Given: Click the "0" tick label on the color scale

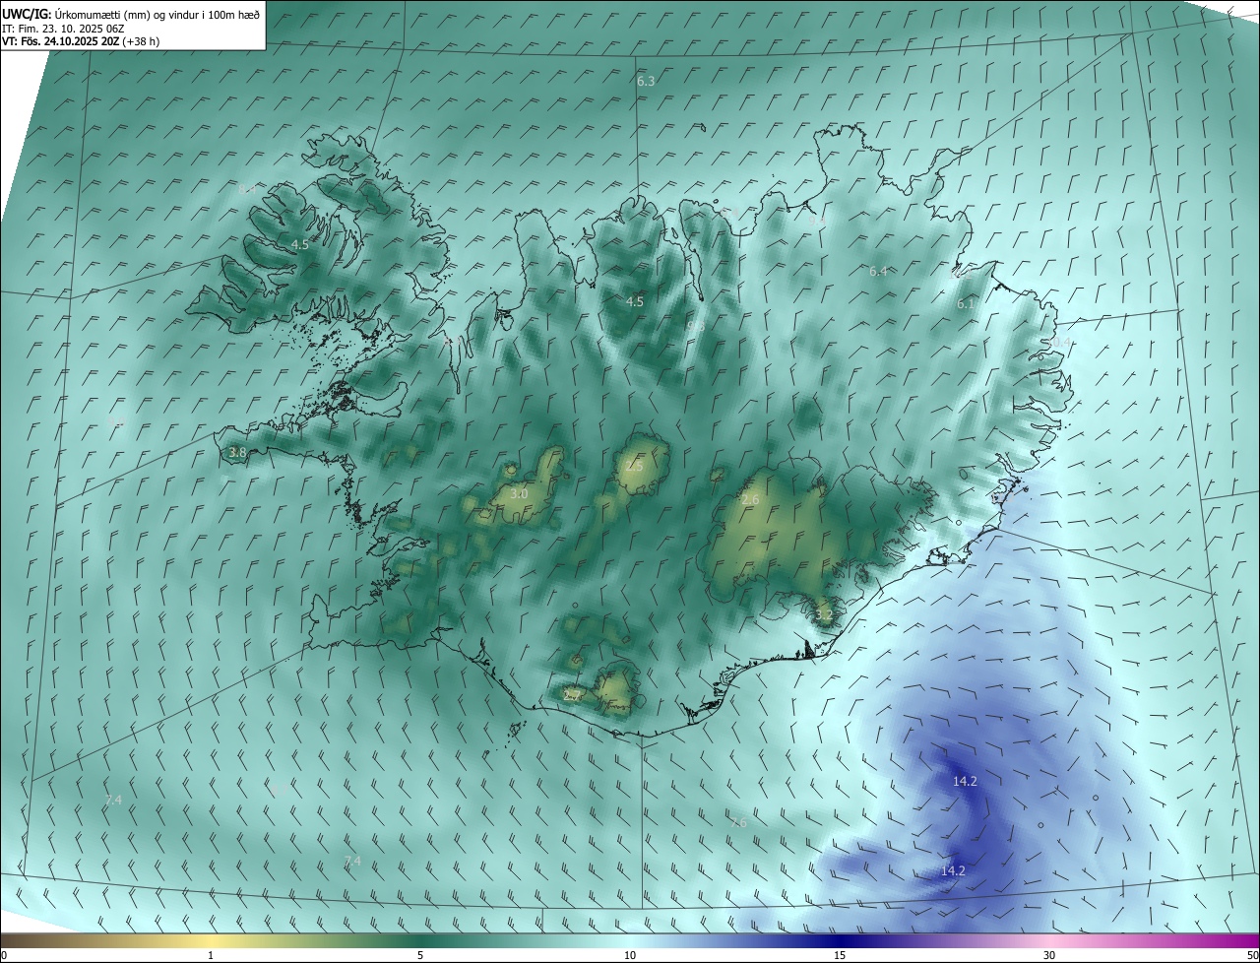Looking at the screenshot, I should pos(4,956).
